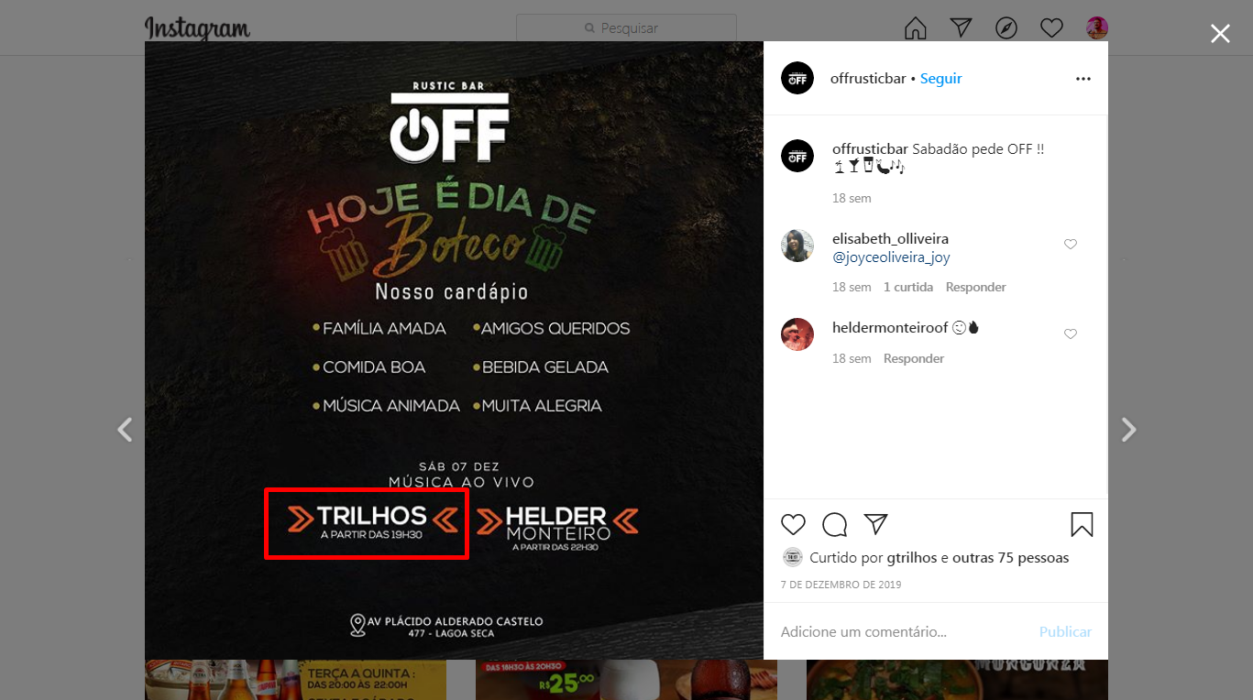Open the three-dot options menu for the post
Viewport: 1253px width, 700px height.
point(1083,79)
